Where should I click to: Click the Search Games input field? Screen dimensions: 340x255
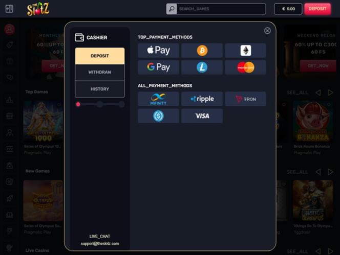[x=221, y=9]
